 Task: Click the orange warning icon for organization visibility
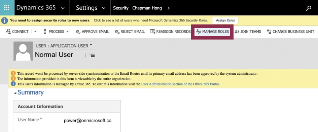13,78
